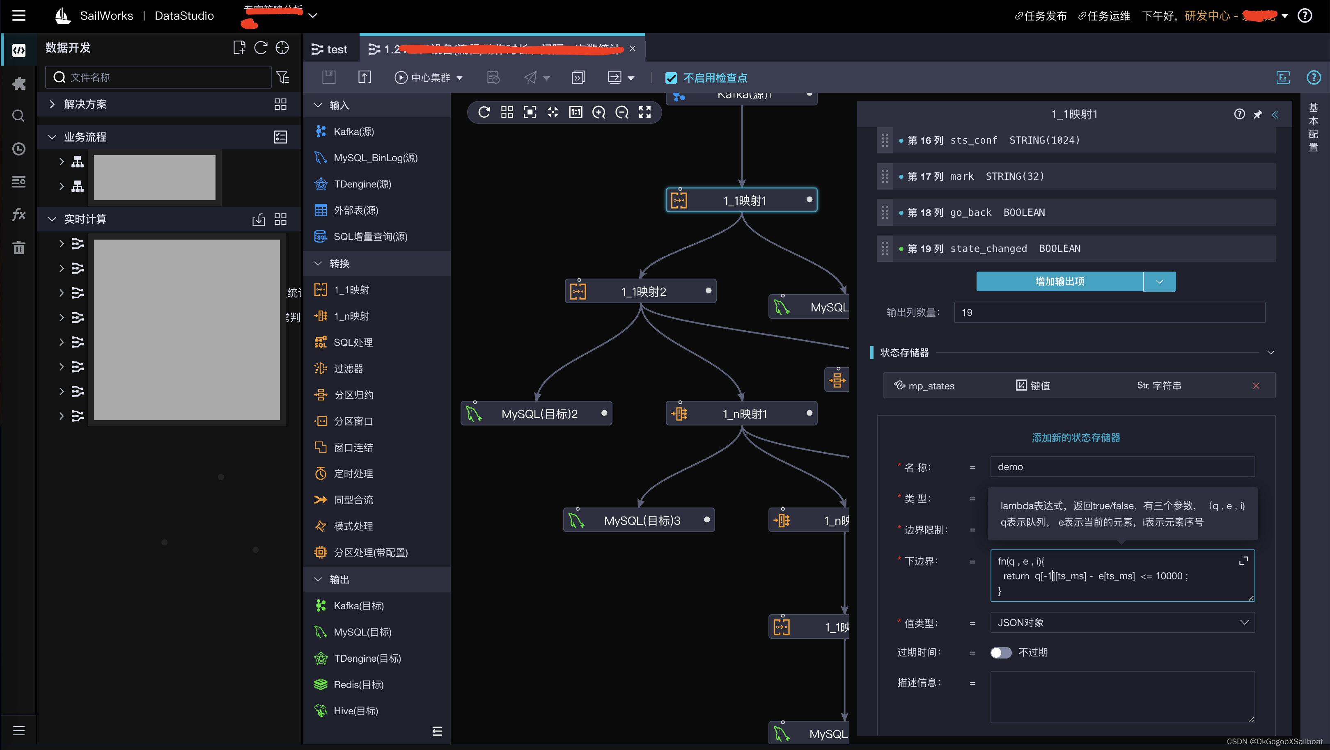
Task: Save the current flow with the save icon
Action: point(329,77)
